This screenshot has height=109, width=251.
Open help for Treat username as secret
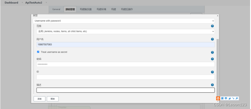212,52
